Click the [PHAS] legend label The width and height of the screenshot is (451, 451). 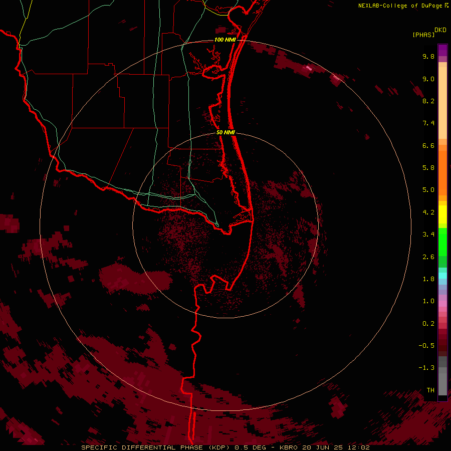coord(423,35)
